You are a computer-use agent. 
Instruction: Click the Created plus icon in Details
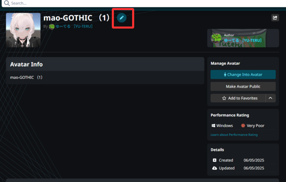tap(215, 160)
